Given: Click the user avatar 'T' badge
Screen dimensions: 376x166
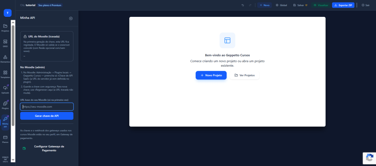Looking at the screenshot, I should pos(7,13).
